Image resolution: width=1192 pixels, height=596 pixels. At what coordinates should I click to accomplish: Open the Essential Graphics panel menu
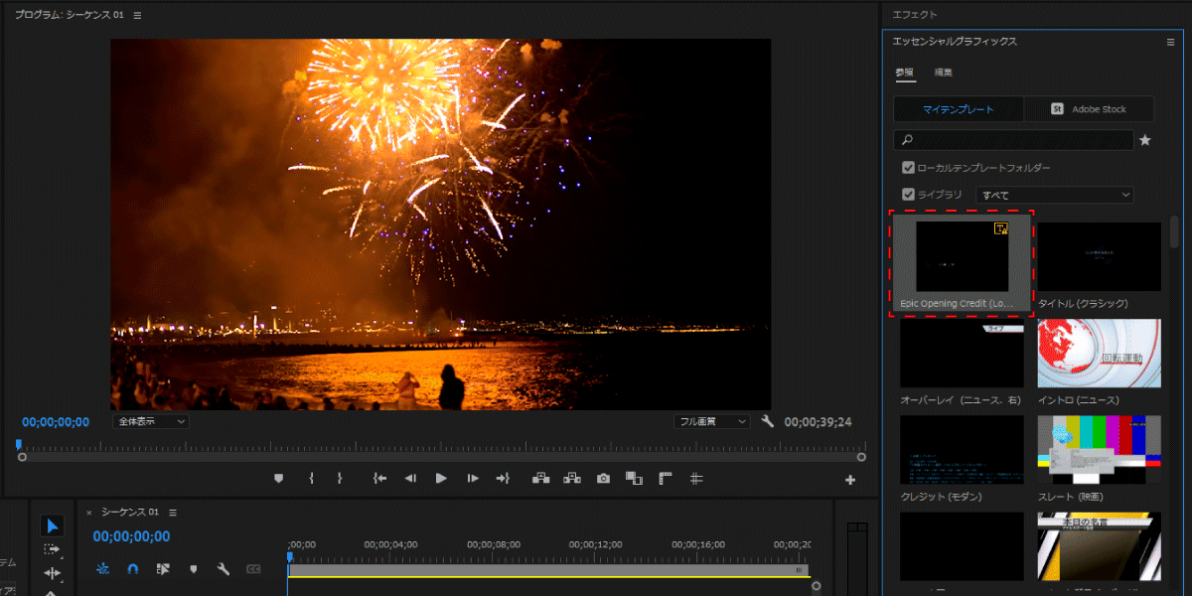point(1170,42)
